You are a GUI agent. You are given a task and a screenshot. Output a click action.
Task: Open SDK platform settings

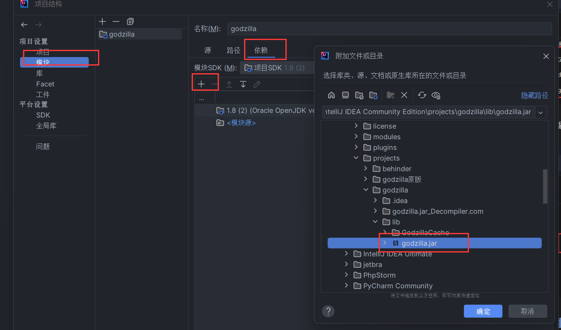tap(43, 115)
